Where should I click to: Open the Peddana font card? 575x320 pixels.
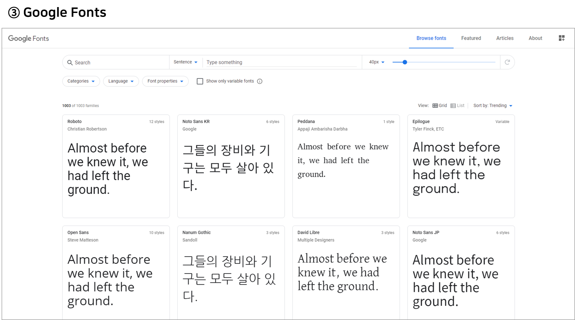point(346,166)
